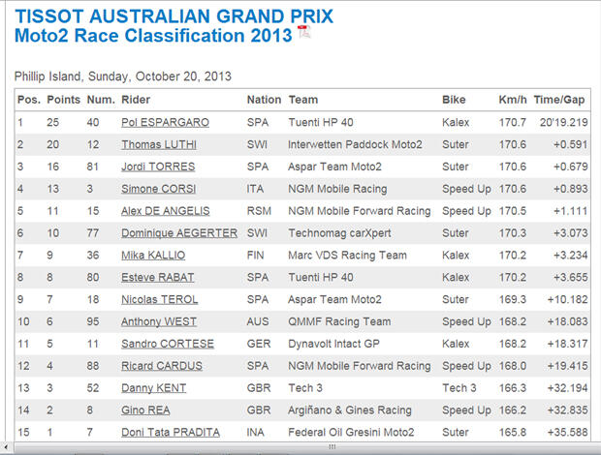
Task: Open Sandro CORTESE rider link
Action: point(168,344)
